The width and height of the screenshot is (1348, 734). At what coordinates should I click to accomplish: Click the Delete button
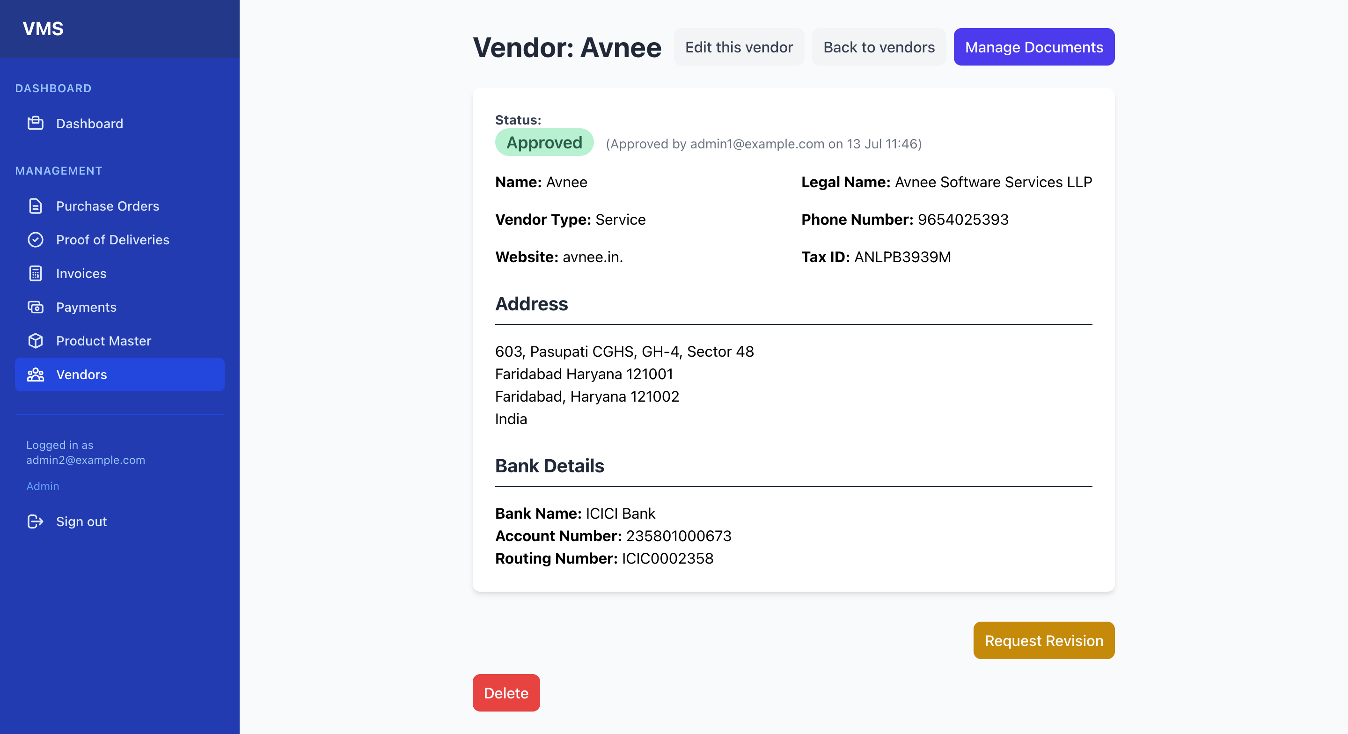505,693
